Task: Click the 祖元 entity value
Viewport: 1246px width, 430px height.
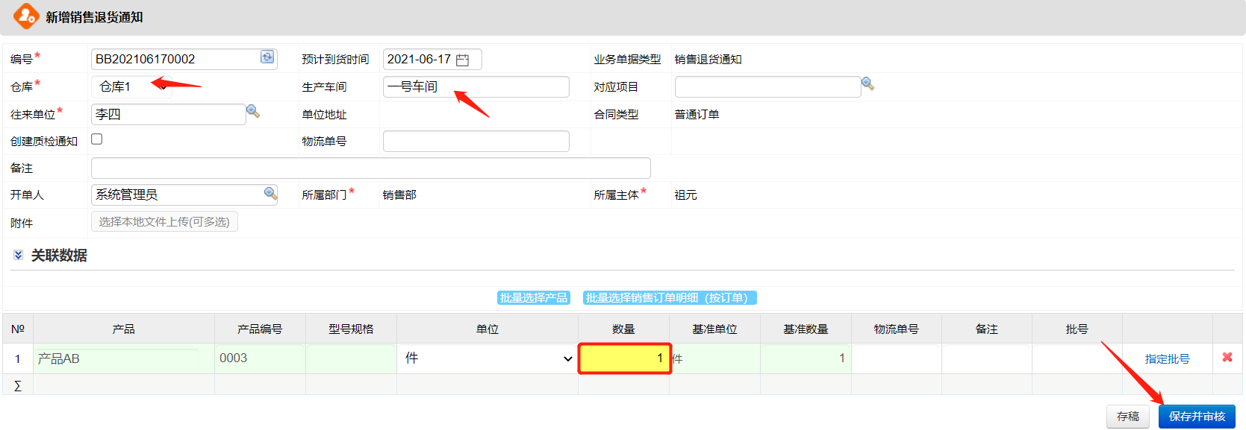Action: coord(686,195)
